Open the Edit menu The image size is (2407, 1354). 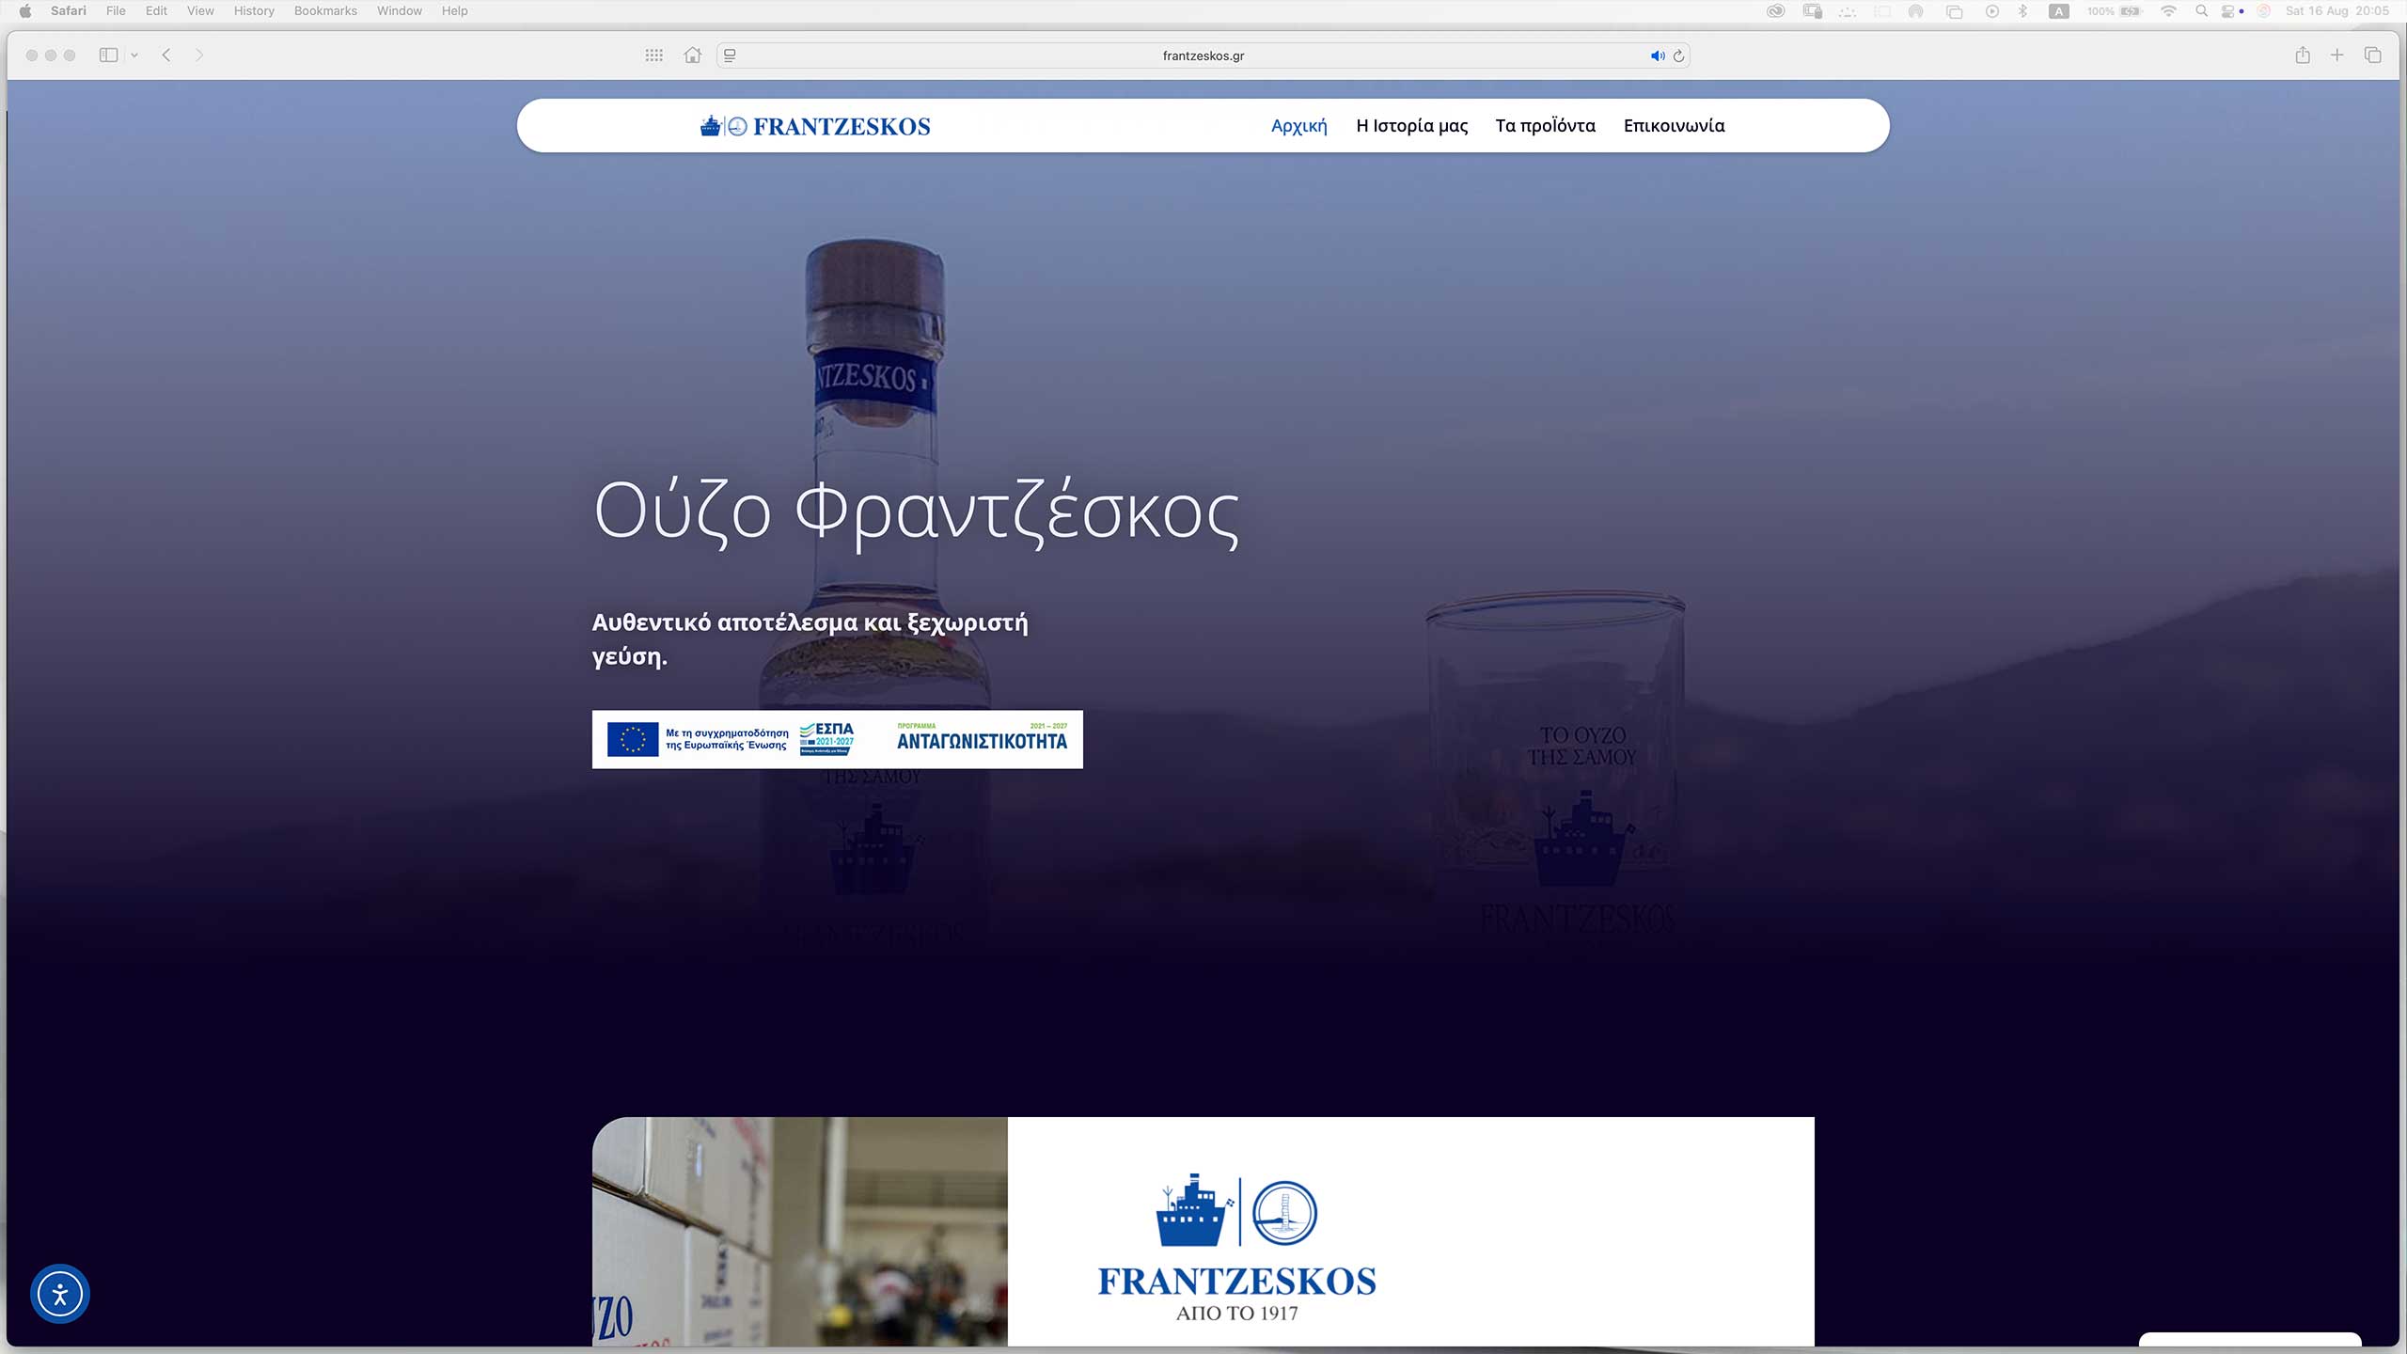[x=156, y=11]
